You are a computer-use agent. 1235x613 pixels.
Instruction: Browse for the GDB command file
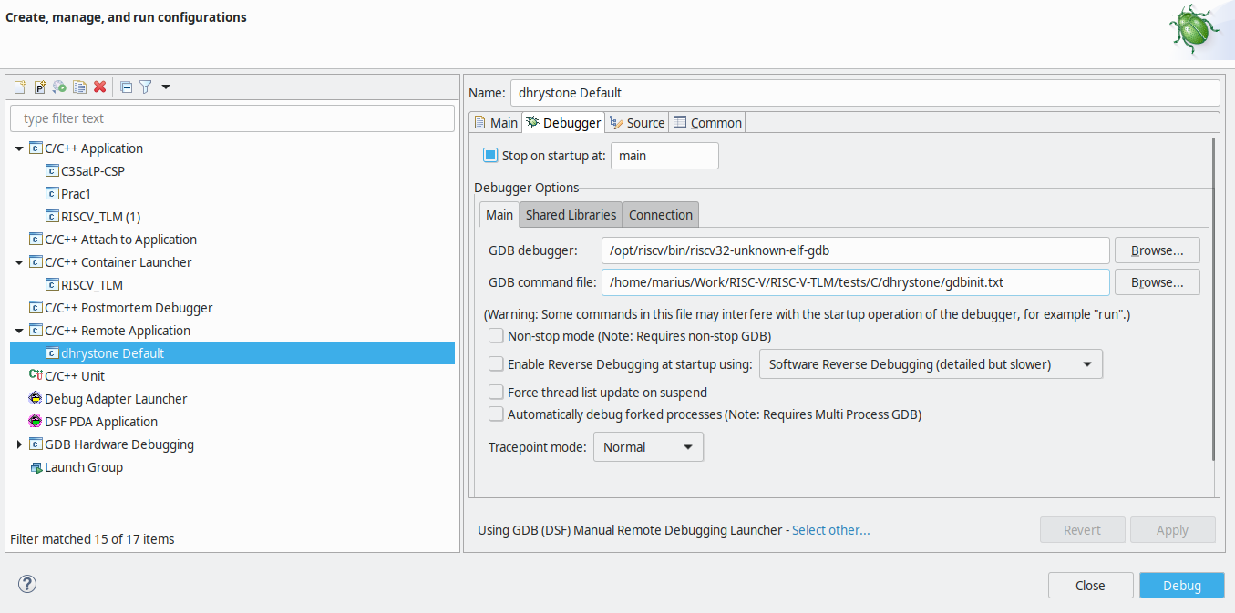coord(1157,282)
